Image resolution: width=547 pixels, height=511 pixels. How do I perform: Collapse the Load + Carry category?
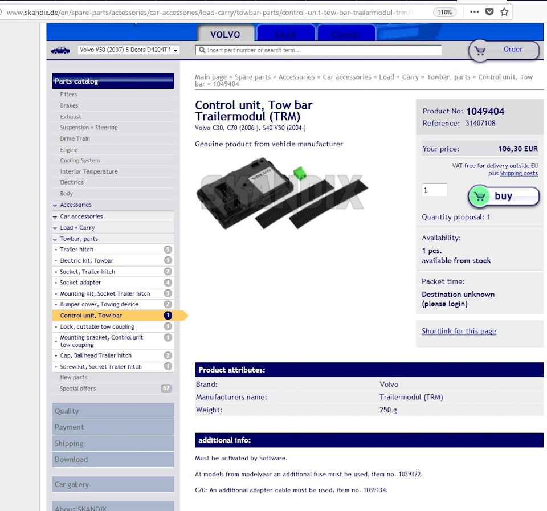click(55, 228)
